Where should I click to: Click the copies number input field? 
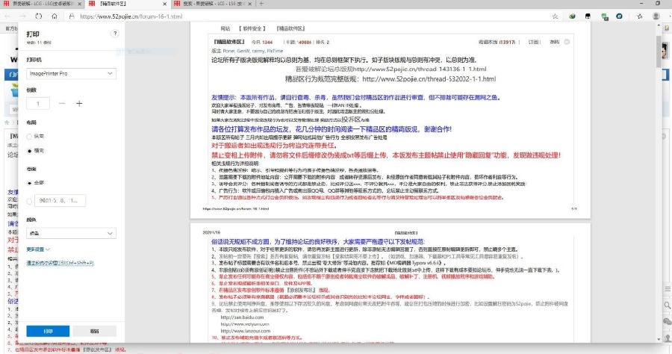pyautogui.click(x=38, y=103)
